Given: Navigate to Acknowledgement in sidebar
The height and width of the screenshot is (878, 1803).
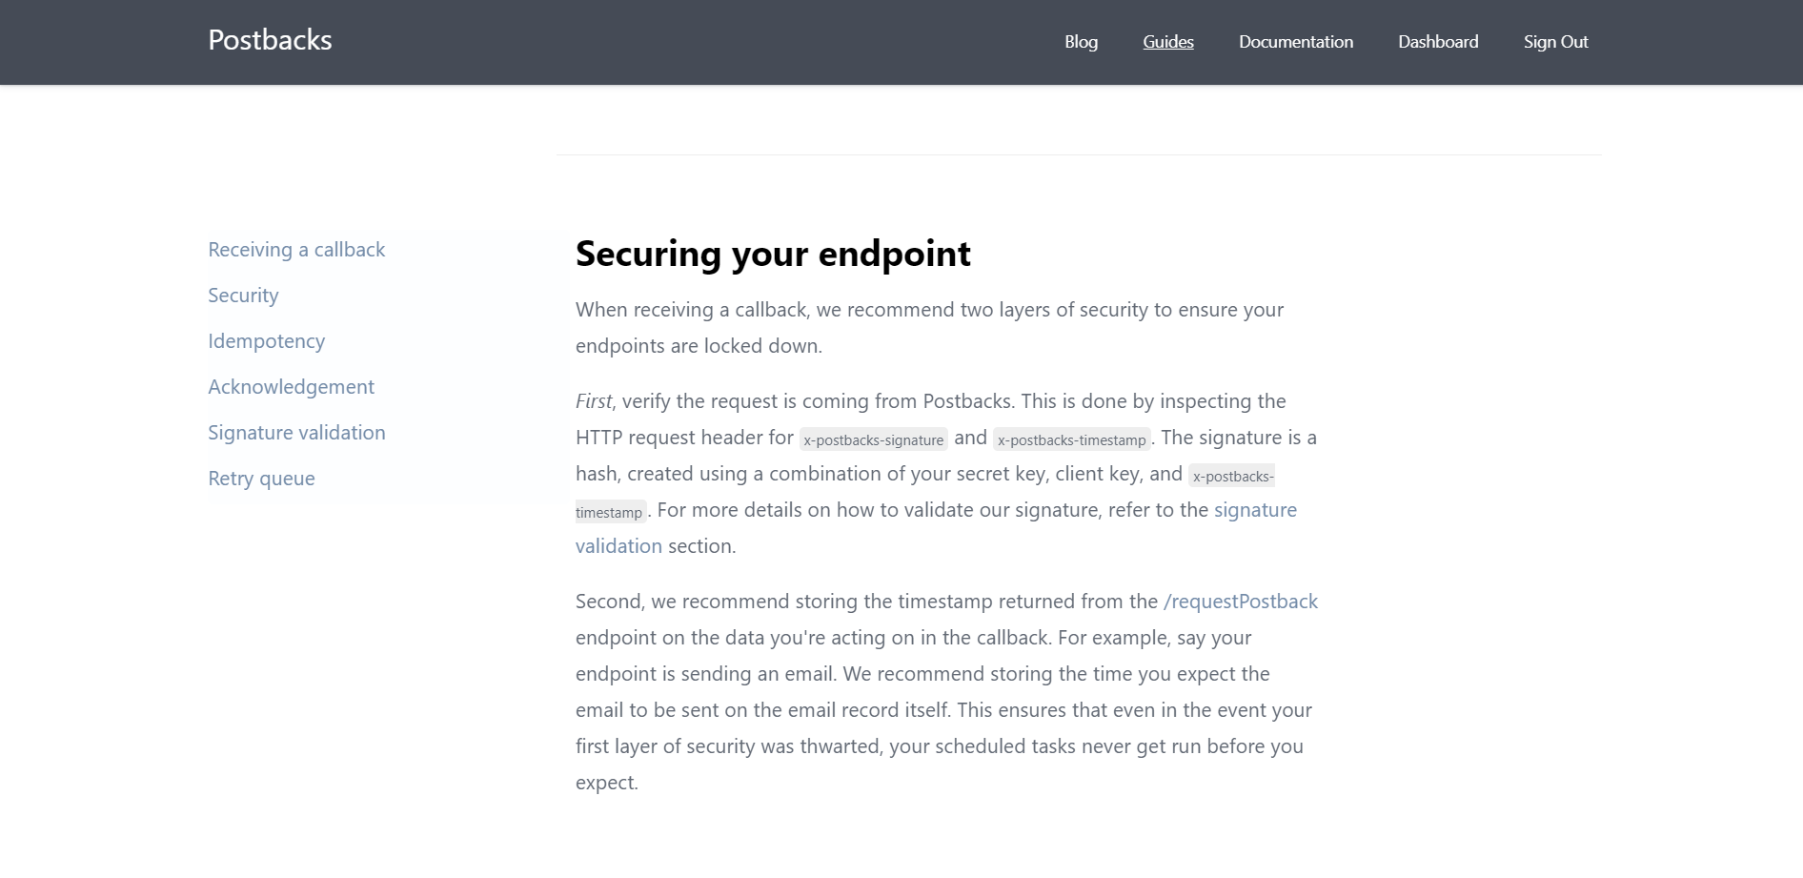Looking at the screenshot, I should tap(291, 387).
